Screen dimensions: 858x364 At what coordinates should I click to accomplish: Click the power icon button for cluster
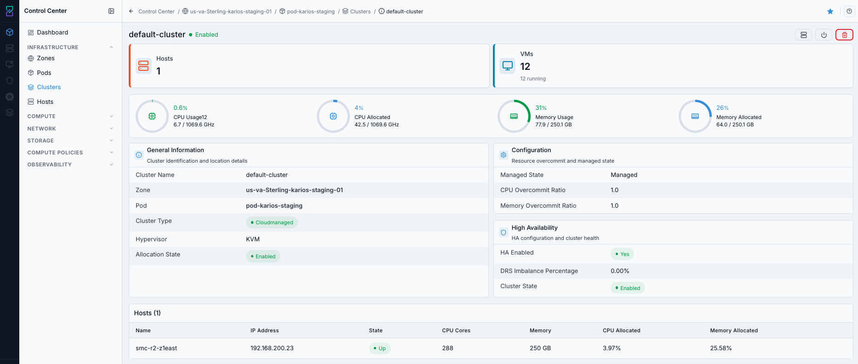click(x=824, y=35)
